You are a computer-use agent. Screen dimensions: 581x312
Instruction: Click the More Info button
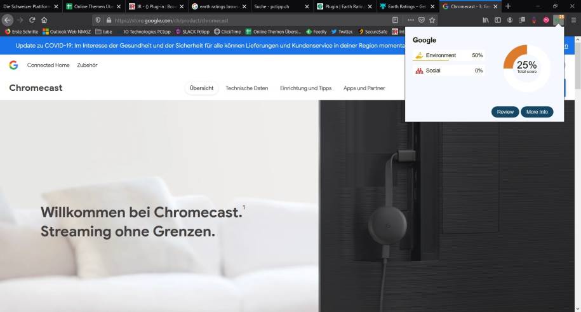click(537, 112)
